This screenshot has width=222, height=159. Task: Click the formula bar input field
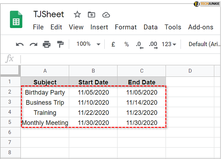coord(120,58)
